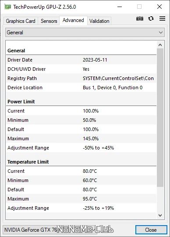Screen dimensions: 170x237
Task: Select the Driver Date row
Action: point(81,60)
